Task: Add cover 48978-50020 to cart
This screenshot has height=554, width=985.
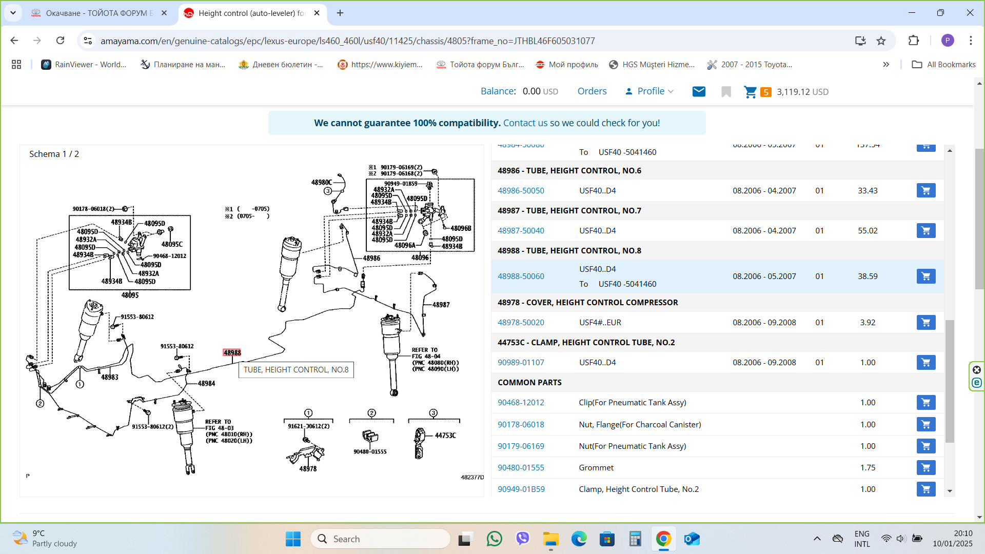Action: pos(925,323)
